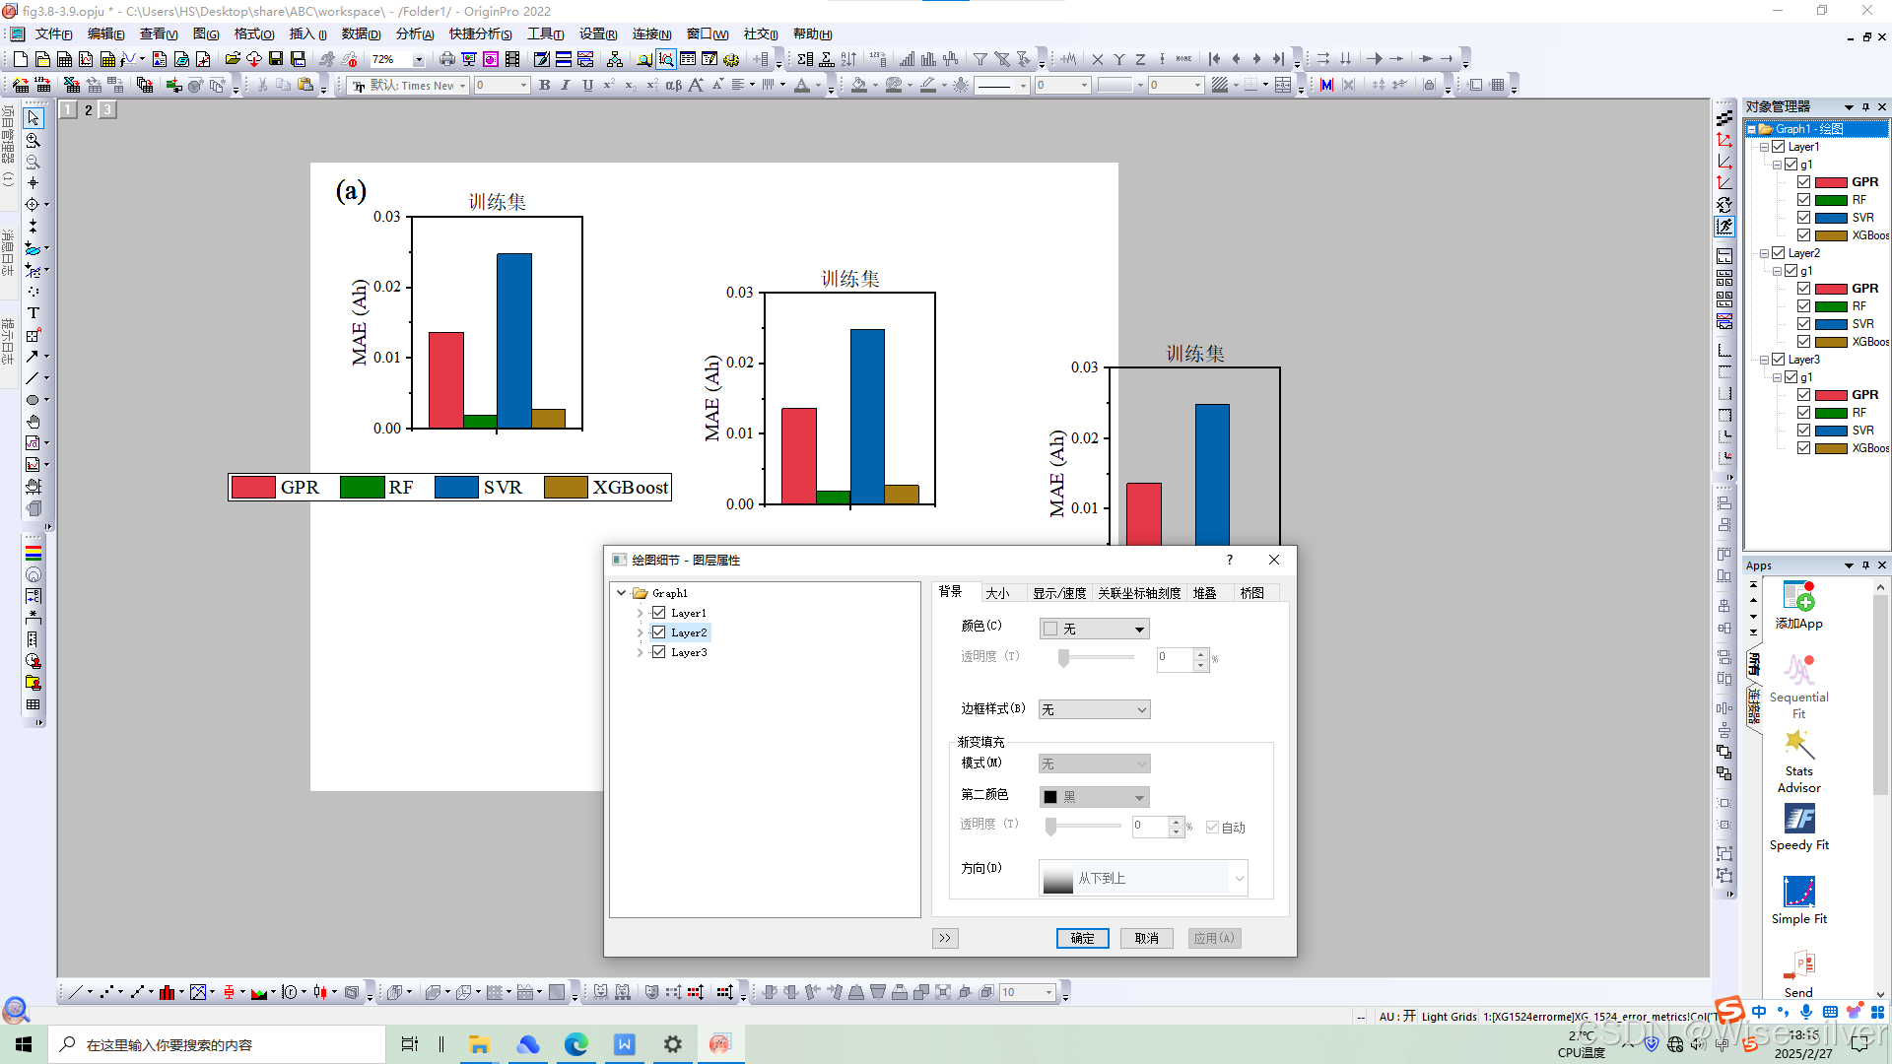Open the 分析(A) menu
The image size is (1892, 1064).
[414, 33]
